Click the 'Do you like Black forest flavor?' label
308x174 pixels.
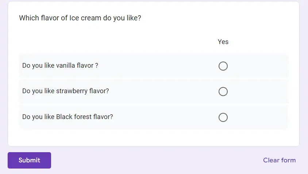point(68,117)
